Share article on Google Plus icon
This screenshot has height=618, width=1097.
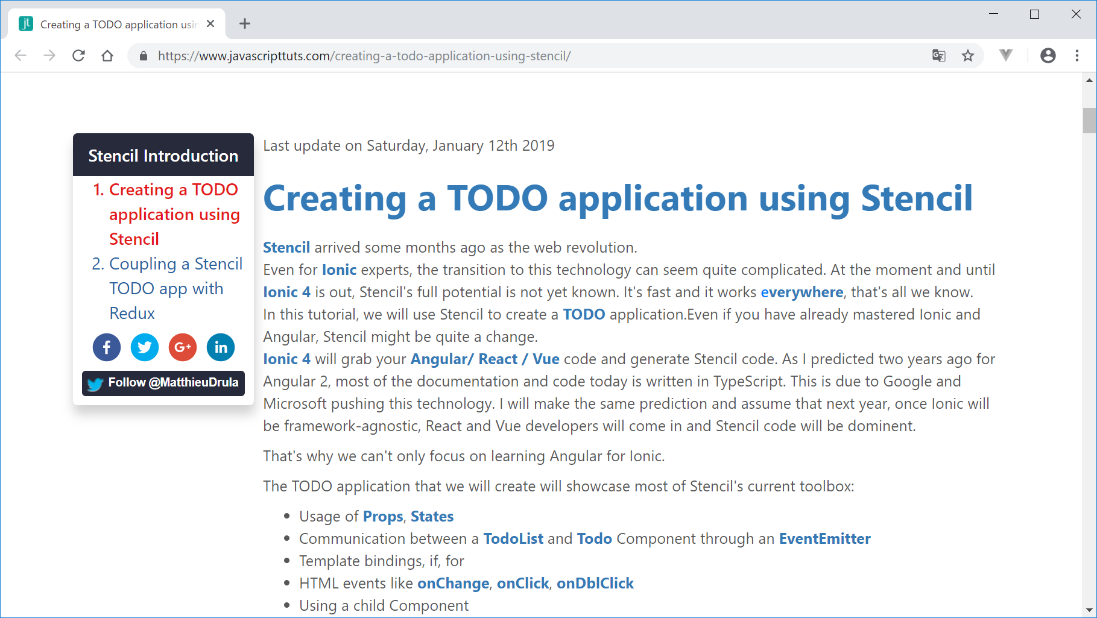(x=183, y=347)
